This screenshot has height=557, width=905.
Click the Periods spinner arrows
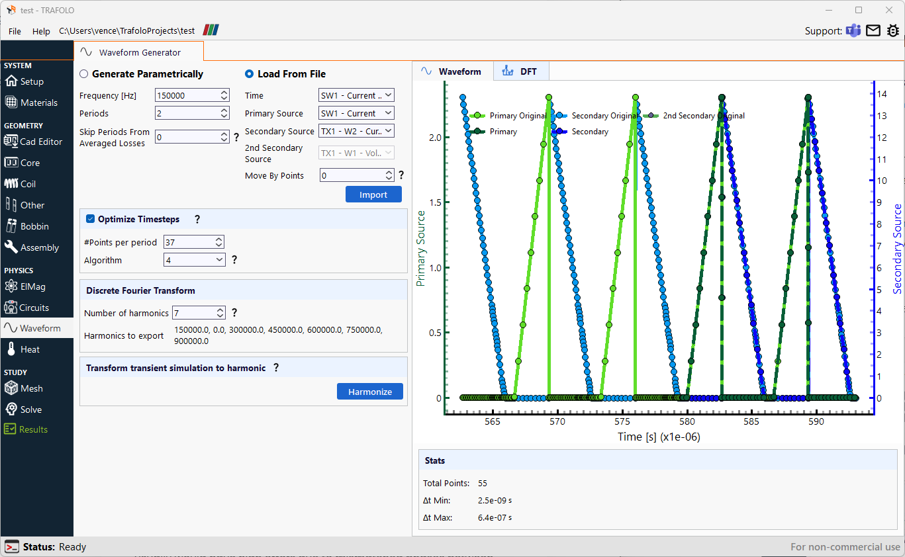[x=224, y=113]
